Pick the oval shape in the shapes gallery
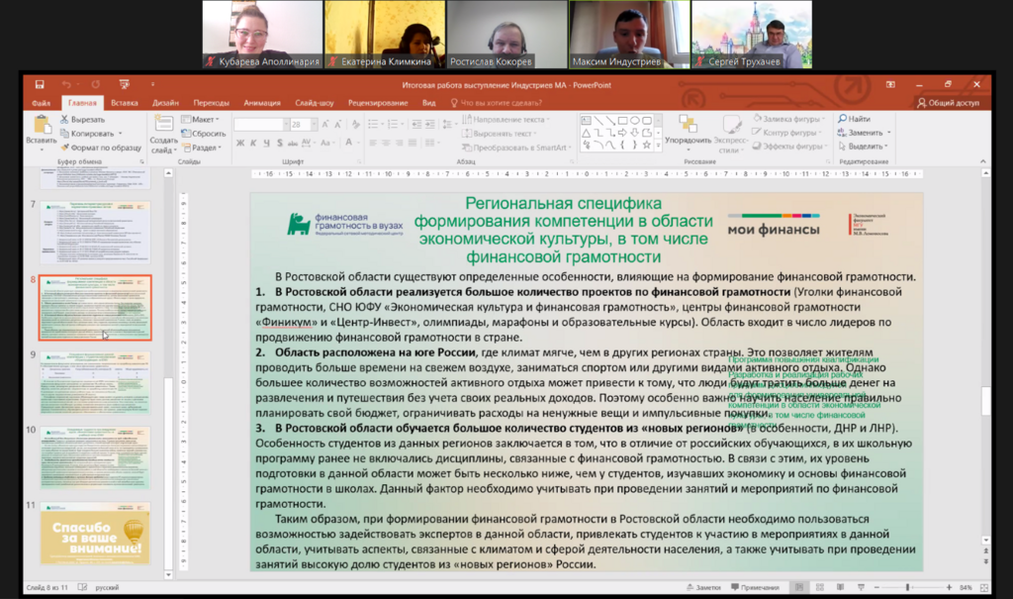 tap(635, 121)
